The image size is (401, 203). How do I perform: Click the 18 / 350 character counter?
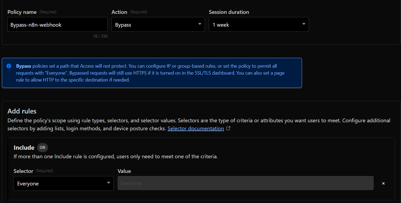pos(100,36)
